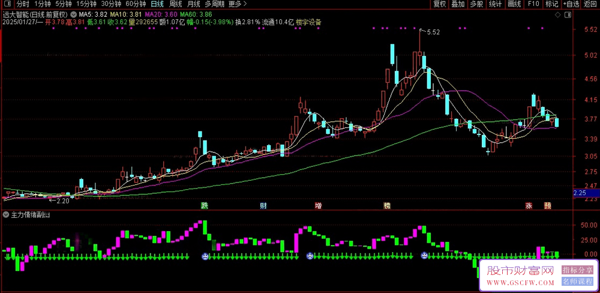Open the 多股 multi-stock button
The image size is (600, 293).
[x=476, y=4]
